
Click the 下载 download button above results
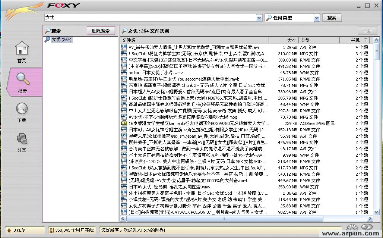coord(367,31)
